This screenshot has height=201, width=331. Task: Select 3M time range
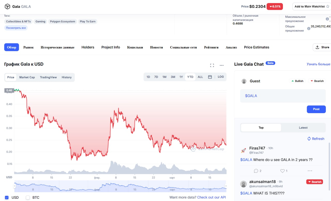173,77
